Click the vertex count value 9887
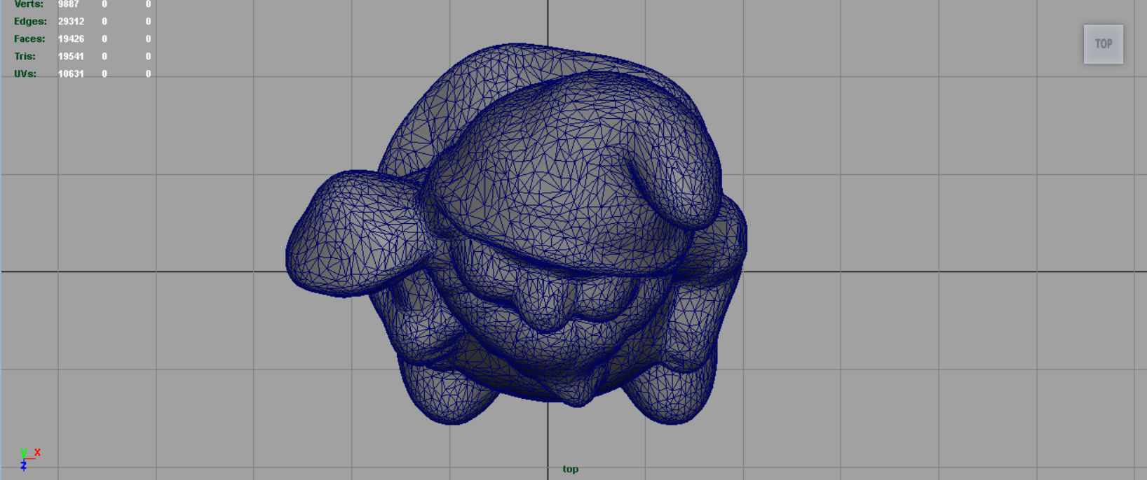Viewport: 1147px width, 480px height. coord(69,4)
